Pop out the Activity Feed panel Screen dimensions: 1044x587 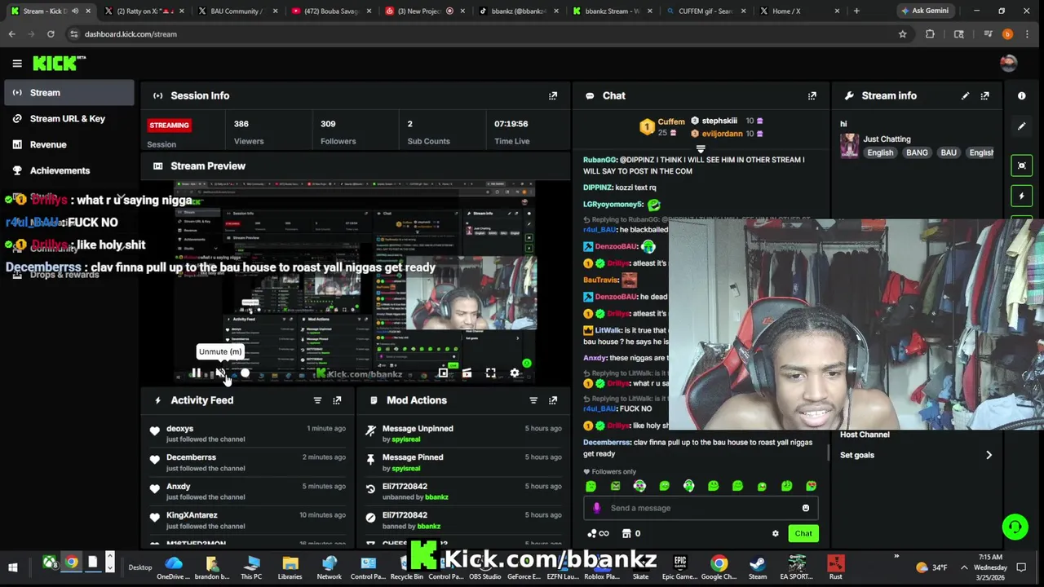(337, 400)
